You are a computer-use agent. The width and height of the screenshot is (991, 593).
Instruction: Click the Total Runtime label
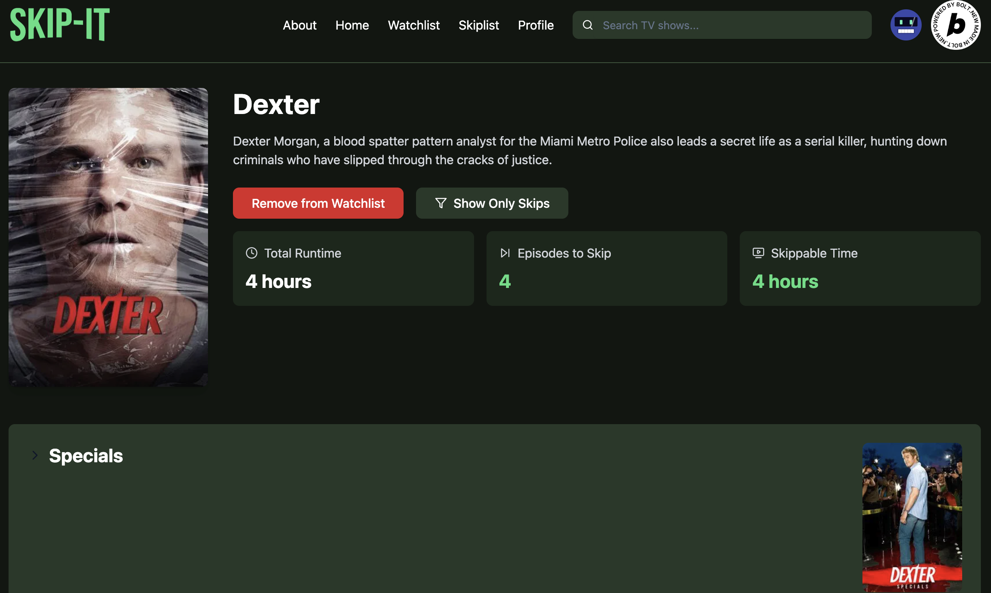tap(303, 253)
